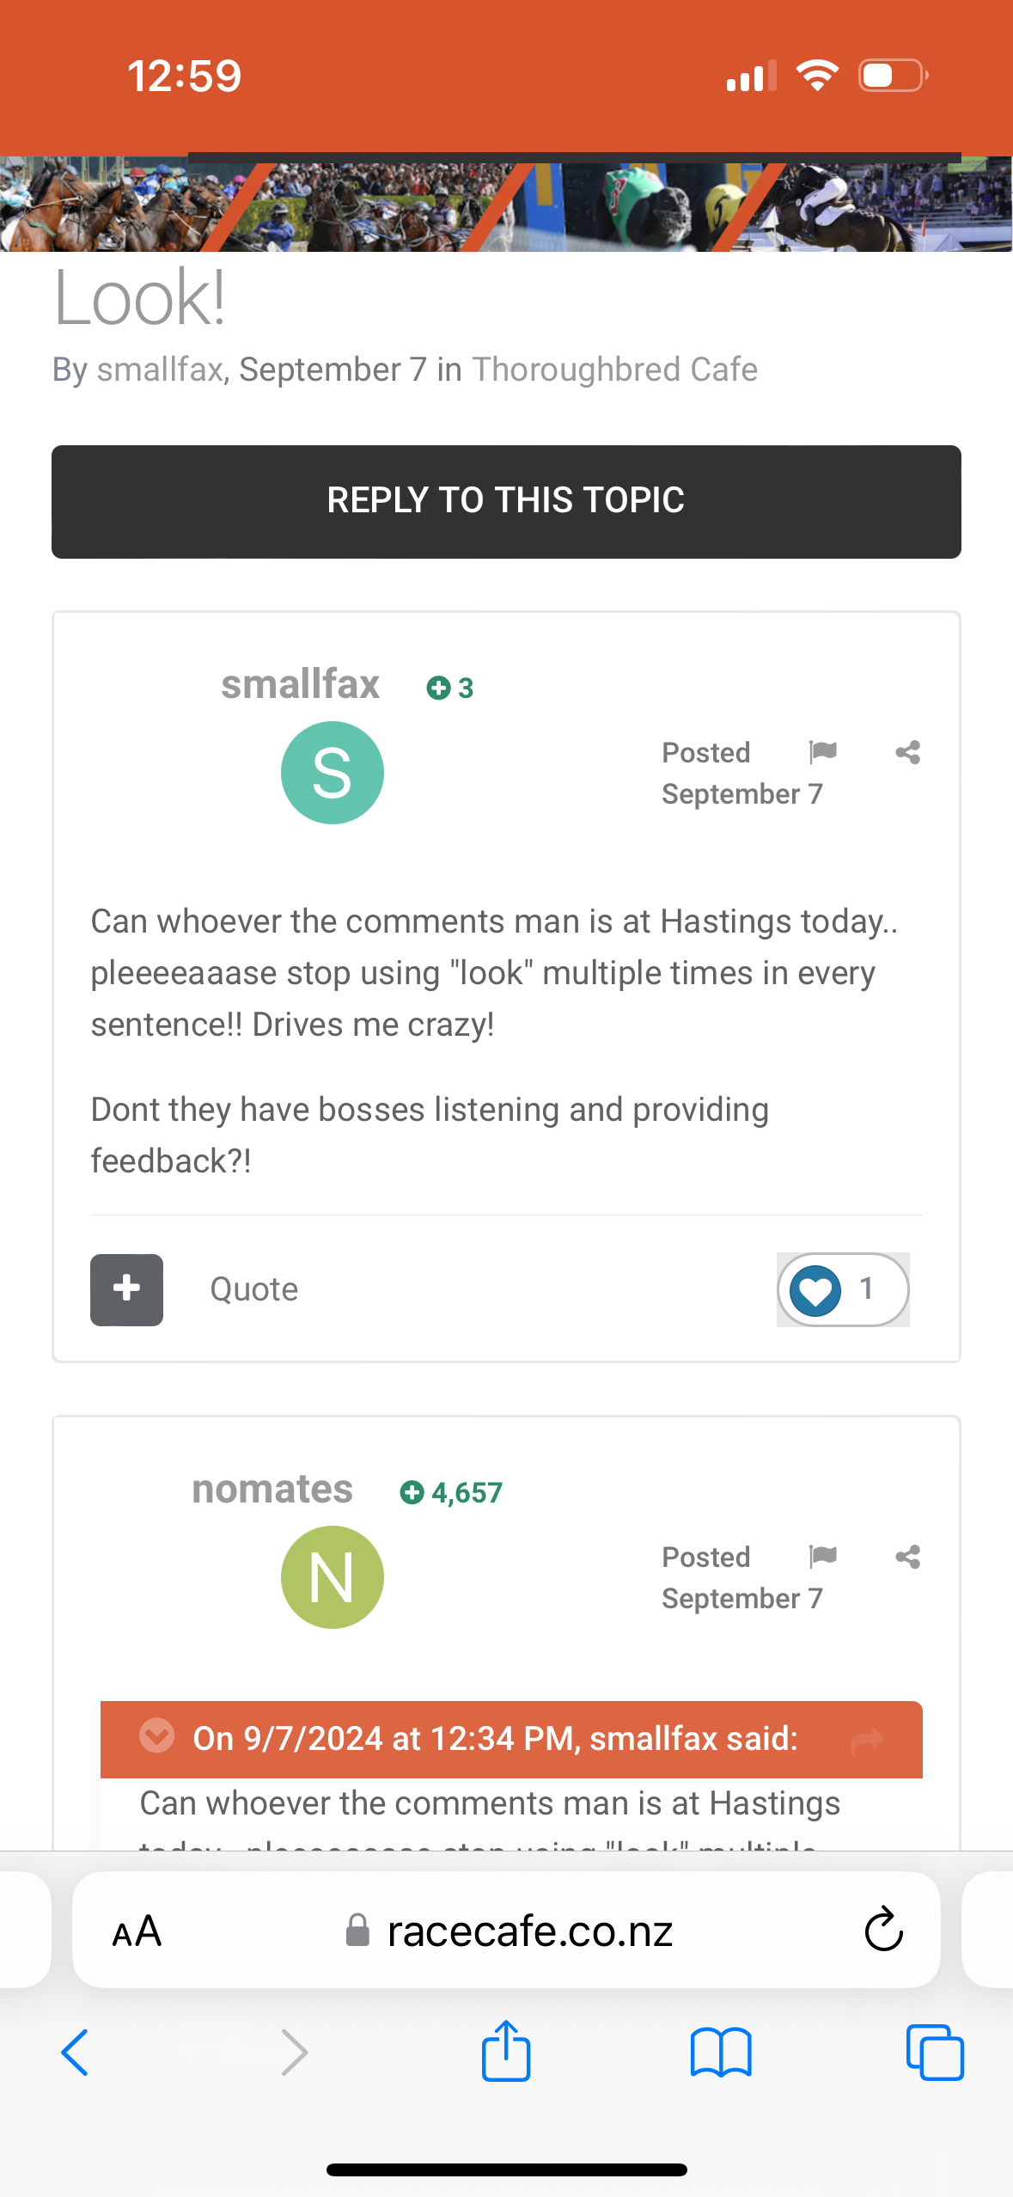
Task: Open Safari AA text size menu
Action: tap(137, 1931)
